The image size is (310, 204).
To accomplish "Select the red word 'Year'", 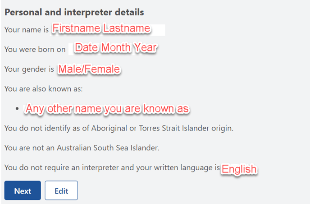I will [146, 48].
